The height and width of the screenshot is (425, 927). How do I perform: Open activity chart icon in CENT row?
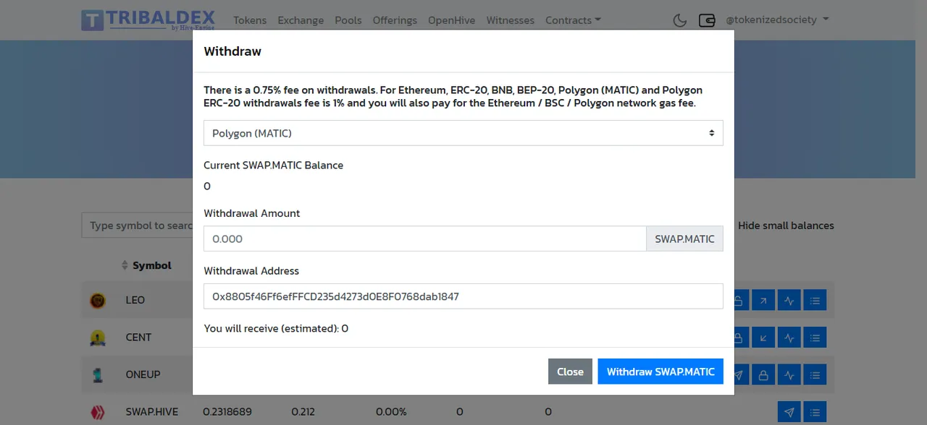(x=789, y=337)
